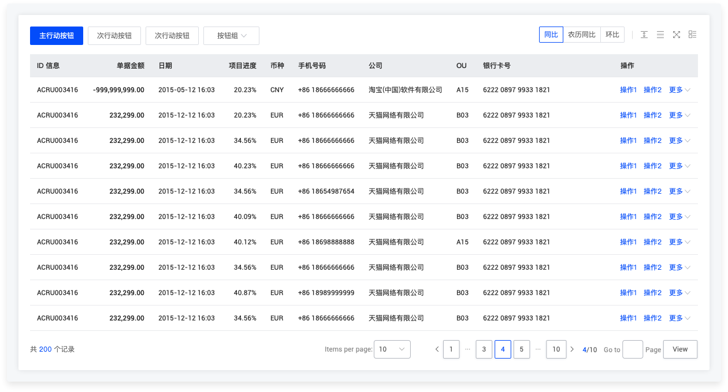Image resolution: width=728 pixels, height=392 pixels.
Task: Jump to page 1
Action: pos(451,349)
